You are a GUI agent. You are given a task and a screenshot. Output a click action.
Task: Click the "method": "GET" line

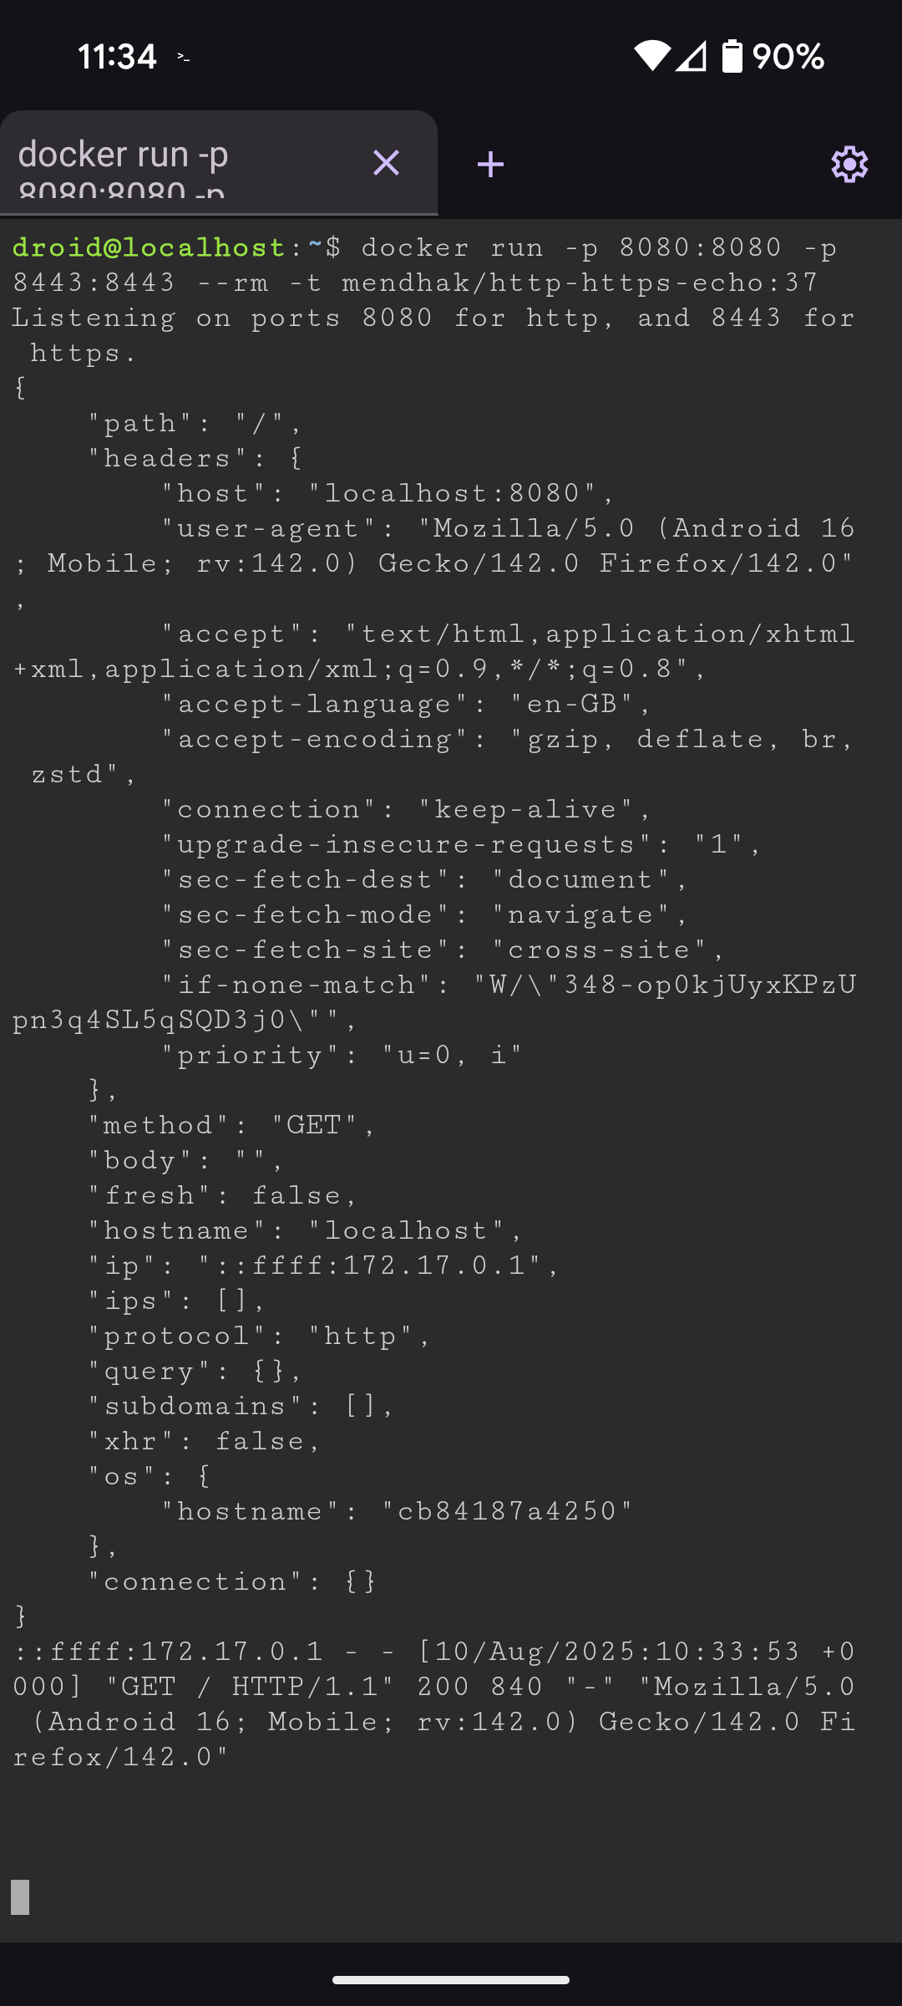tap(232, 1125)
